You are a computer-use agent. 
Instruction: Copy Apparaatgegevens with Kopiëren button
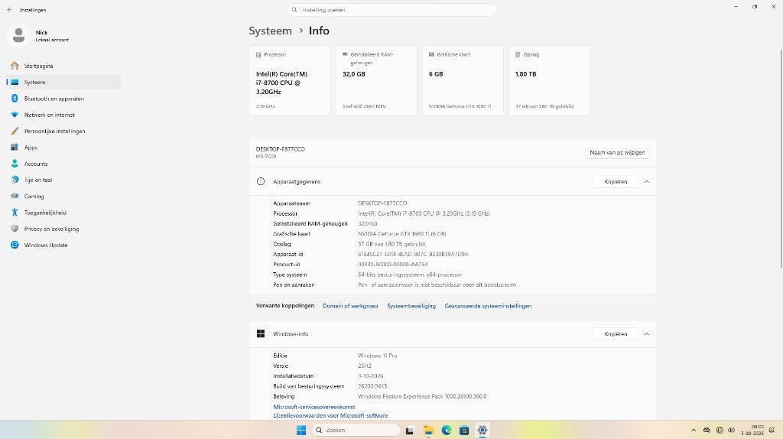click(x=616, y=182)
